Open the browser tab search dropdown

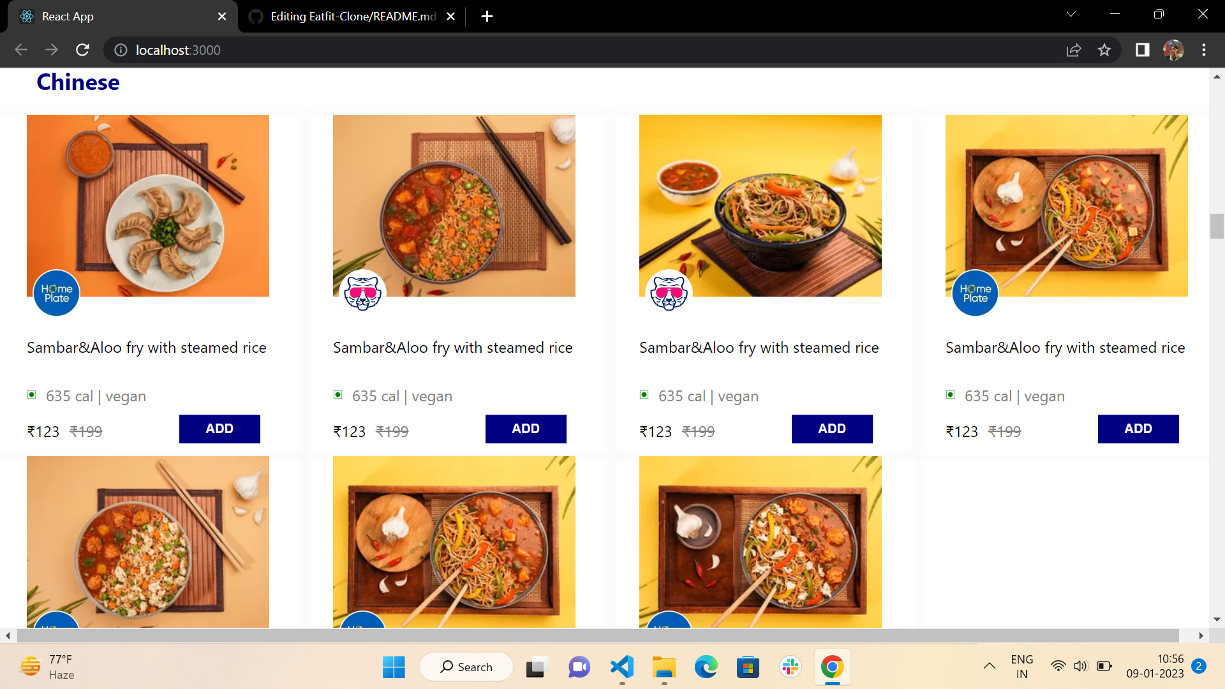pos(1072,13)
